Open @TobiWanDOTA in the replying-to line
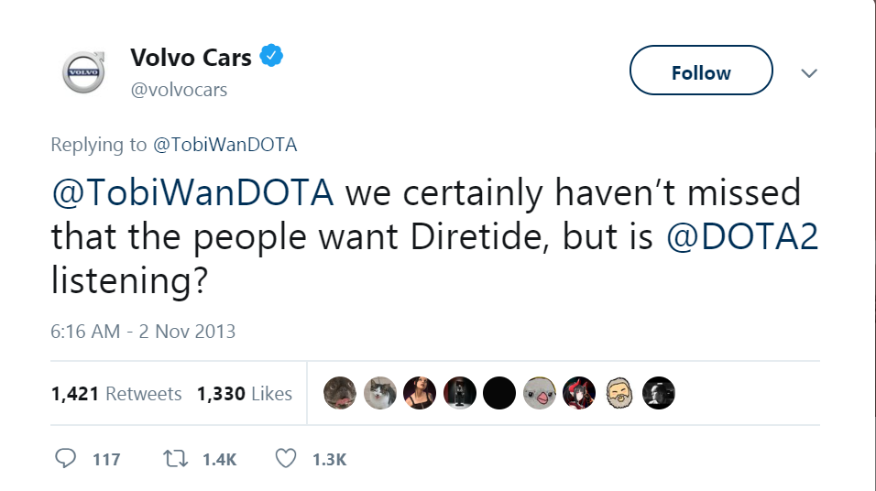 coord(224,145)
